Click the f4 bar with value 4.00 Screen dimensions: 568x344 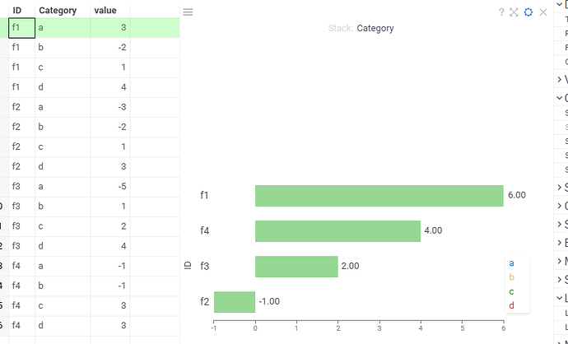click(x=338, y=231)
